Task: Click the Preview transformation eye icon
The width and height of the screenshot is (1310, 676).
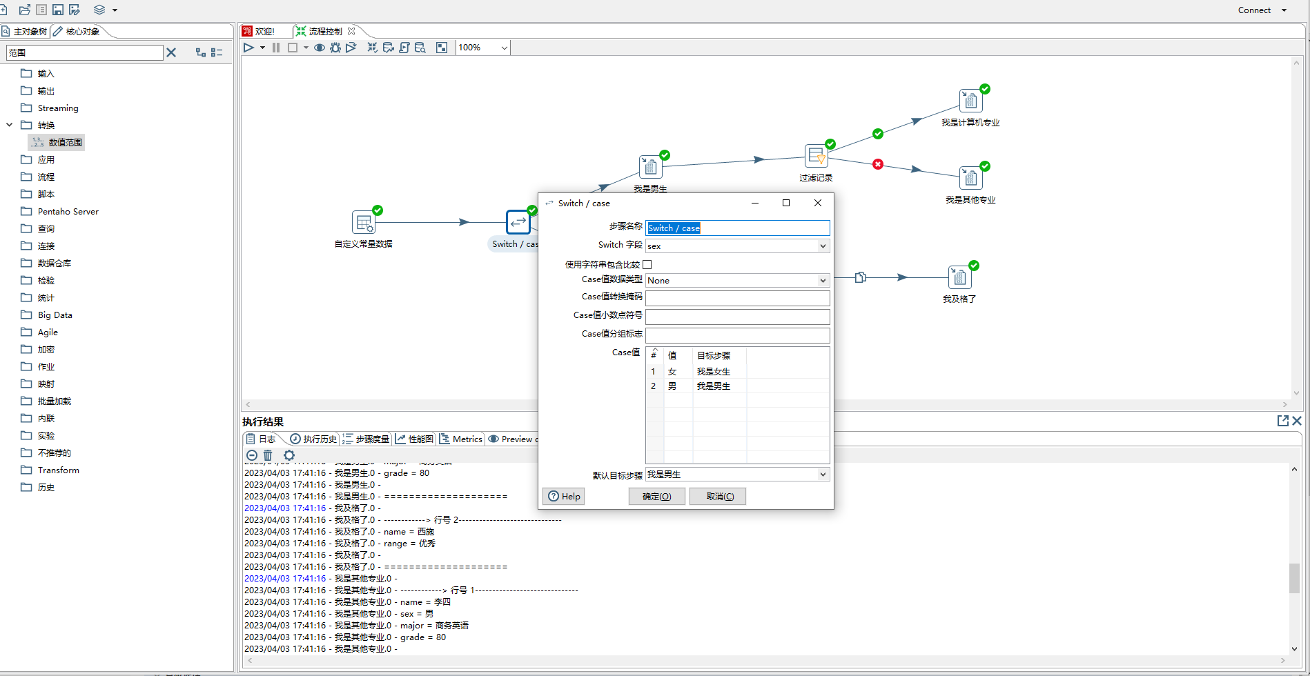Action: pos(320,48)
